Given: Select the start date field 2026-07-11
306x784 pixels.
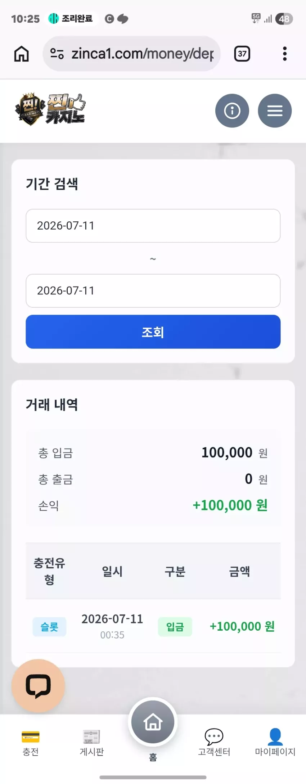Looking at the screenshot, I should (153, 226).
